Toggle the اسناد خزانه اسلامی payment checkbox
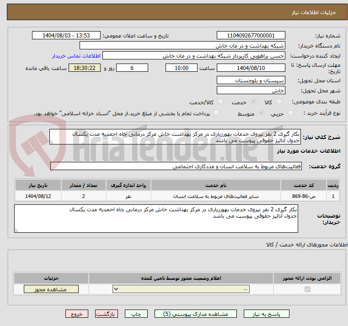 (x=216, y=112)
